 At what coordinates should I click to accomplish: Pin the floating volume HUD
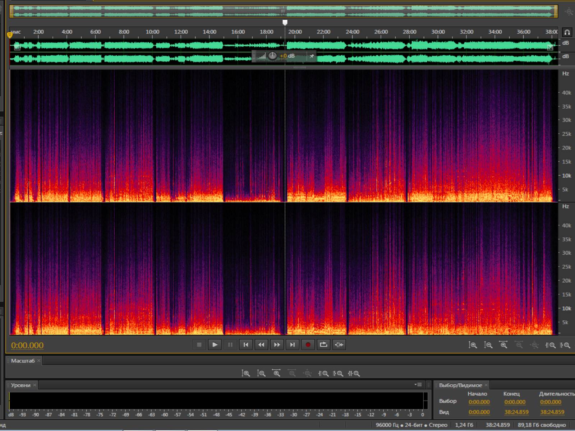pyautogui.click(x=312, y=56)
